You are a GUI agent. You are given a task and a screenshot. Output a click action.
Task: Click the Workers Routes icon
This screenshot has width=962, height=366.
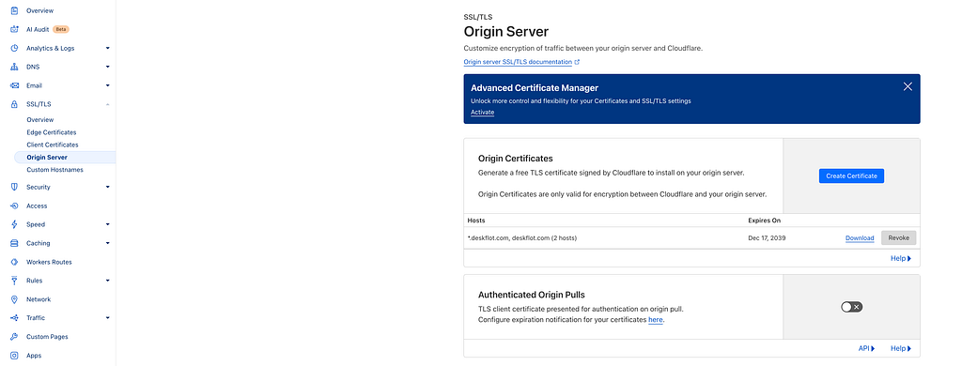[x=14, y=262]
